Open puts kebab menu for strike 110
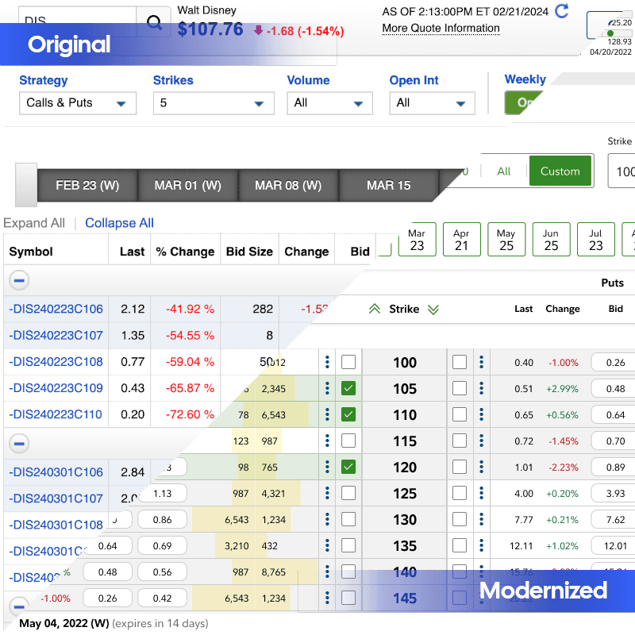Screen dimensions: 635x635 [x=482, y=414]
